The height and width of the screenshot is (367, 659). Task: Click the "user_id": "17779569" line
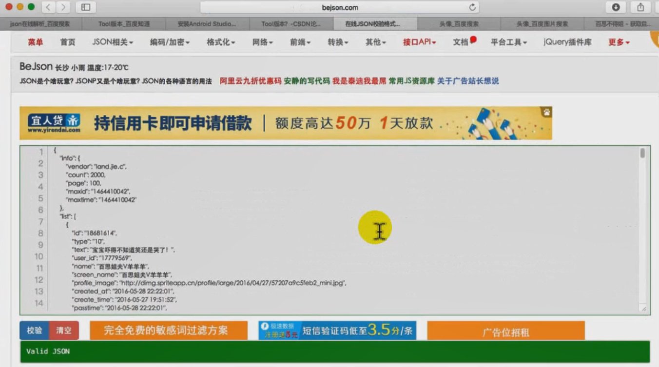[102, 258]
